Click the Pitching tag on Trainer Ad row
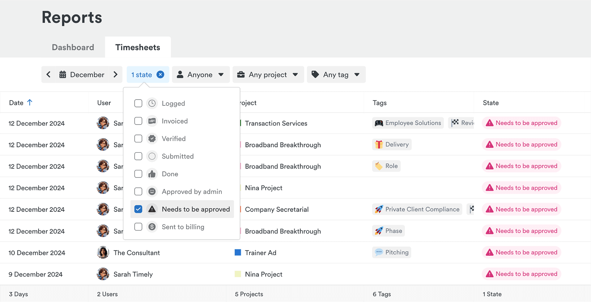591x302 pixels. coord(392,252)
